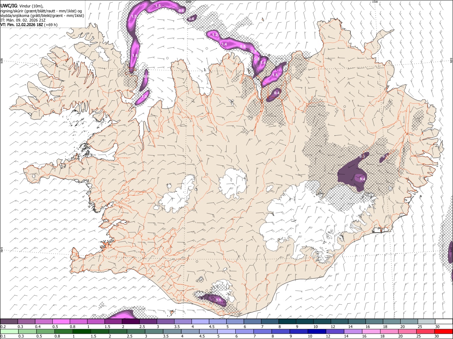Click the UWC/IG title text
Viewport: 453px width, 339px height.
[x=8, y=6]
